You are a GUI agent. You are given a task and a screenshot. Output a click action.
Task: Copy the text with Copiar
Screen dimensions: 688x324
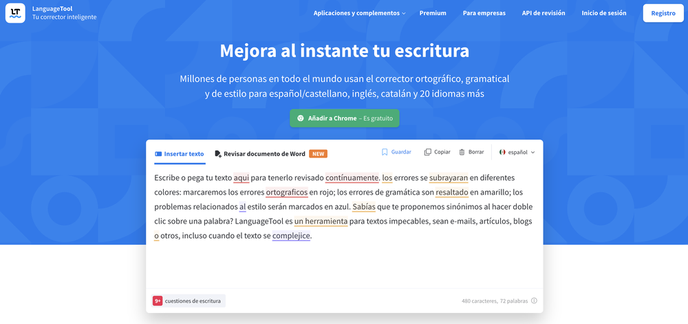[x=437, y=152]
